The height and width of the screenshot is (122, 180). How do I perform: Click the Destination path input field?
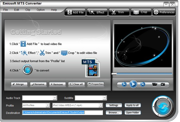[x=62, y=112]
